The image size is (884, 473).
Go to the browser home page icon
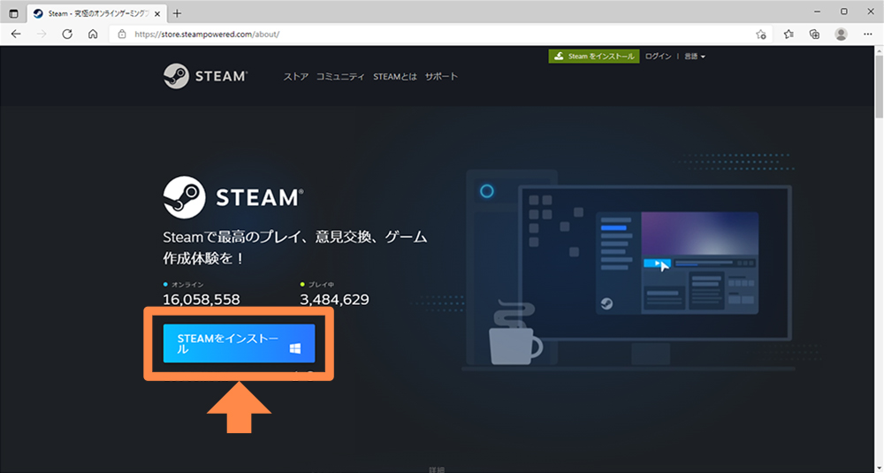coord(93,34)
